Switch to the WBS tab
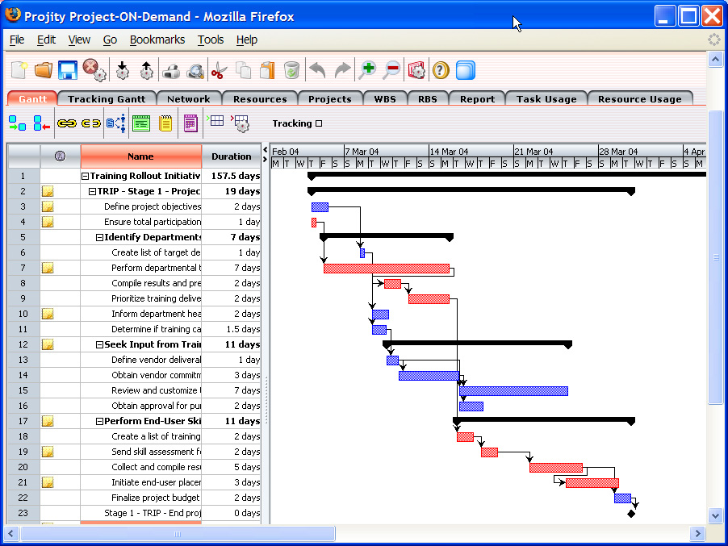728x546 pixels. 385,99
